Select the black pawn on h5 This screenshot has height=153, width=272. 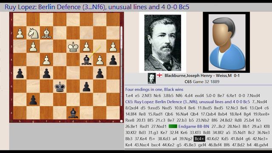20,73
